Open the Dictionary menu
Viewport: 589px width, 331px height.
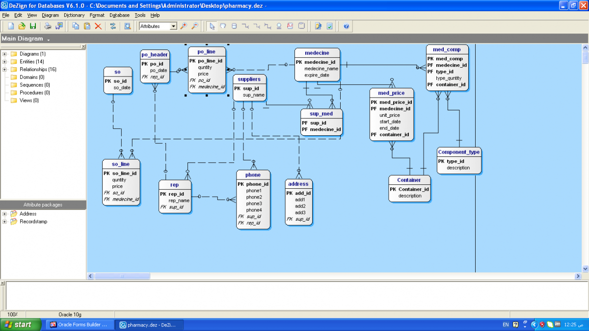(x=74, y=15)
